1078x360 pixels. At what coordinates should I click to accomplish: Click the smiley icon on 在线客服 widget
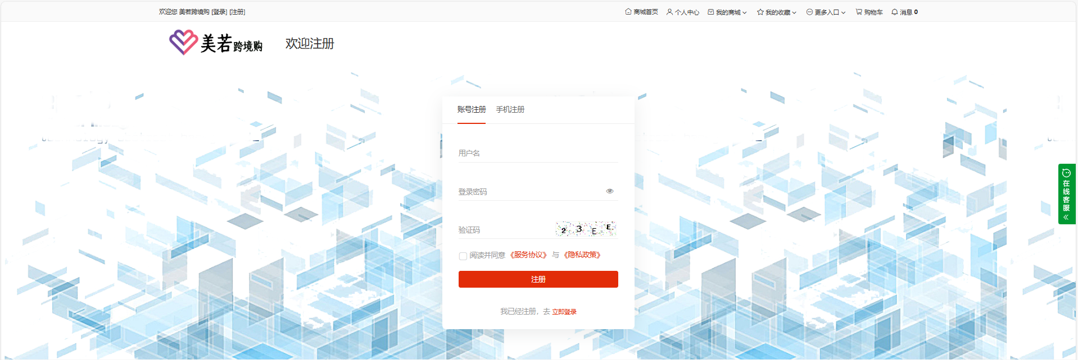tap(1066, 173)
